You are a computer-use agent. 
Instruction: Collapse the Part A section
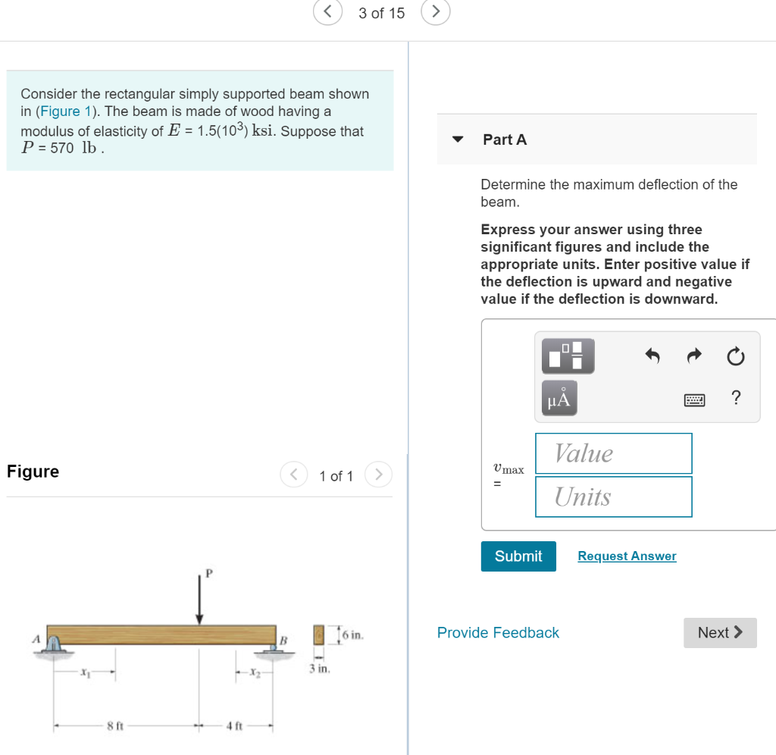click(x=458, y=139)
